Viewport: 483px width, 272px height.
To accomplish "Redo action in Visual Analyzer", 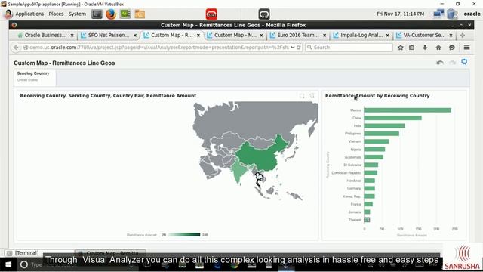I will (x=452, y=63).
